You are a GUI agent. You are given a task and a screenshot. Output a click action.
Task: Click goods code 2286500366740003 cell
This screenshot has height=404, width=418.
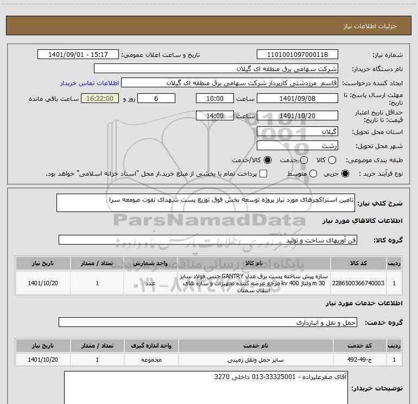tap(358, 283)
